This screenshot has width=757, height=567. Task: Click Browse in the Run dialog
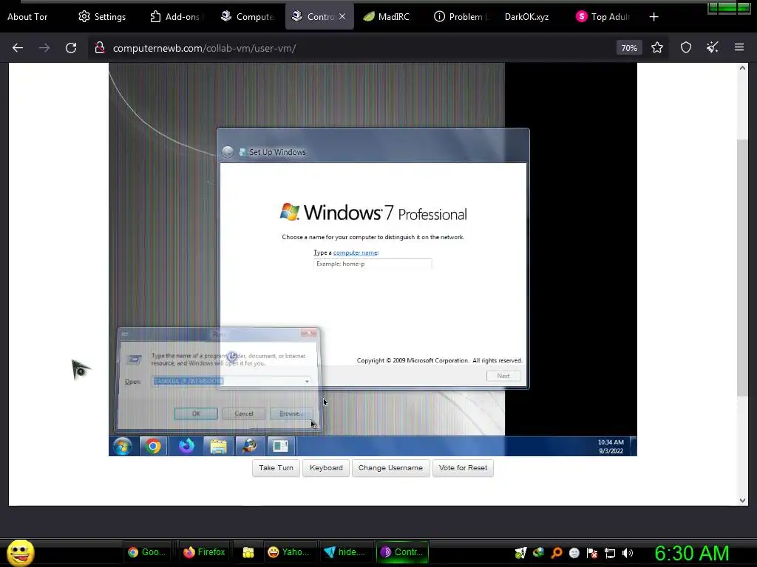coord(291,413)
